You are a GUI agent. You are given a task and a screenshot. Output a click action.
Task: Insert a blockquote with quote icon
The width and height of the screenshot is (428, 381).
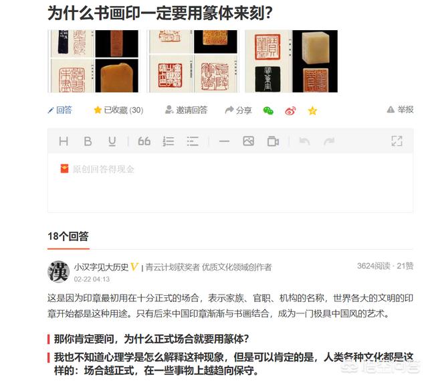144,141
